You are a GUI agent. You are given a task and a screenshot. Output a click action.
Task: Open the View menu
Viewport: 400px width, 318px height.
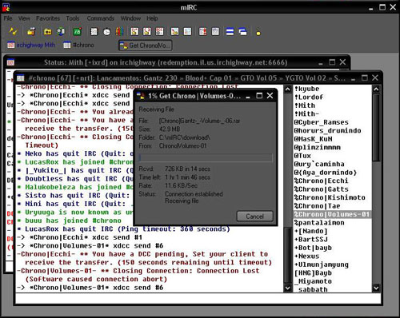24,18
